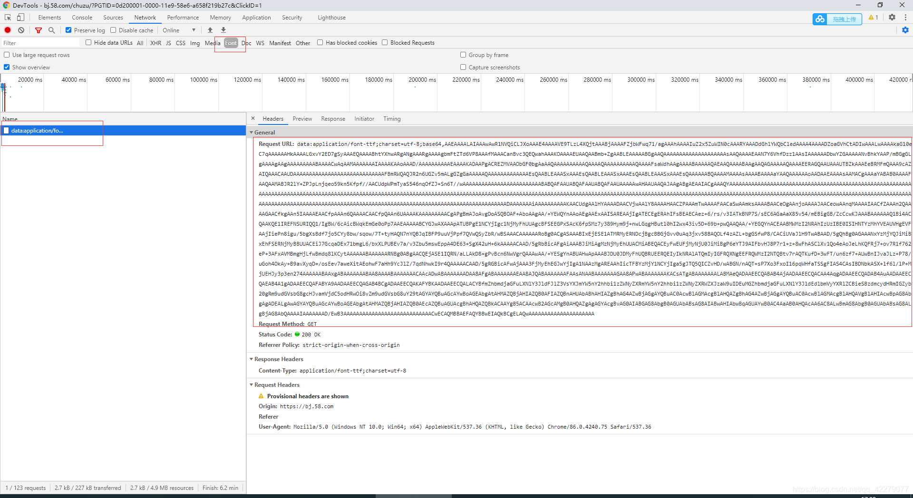Viewport: 913px width, 498px height.
Task: Filter requests by Manifest
Action: click(x=280, y=43)
